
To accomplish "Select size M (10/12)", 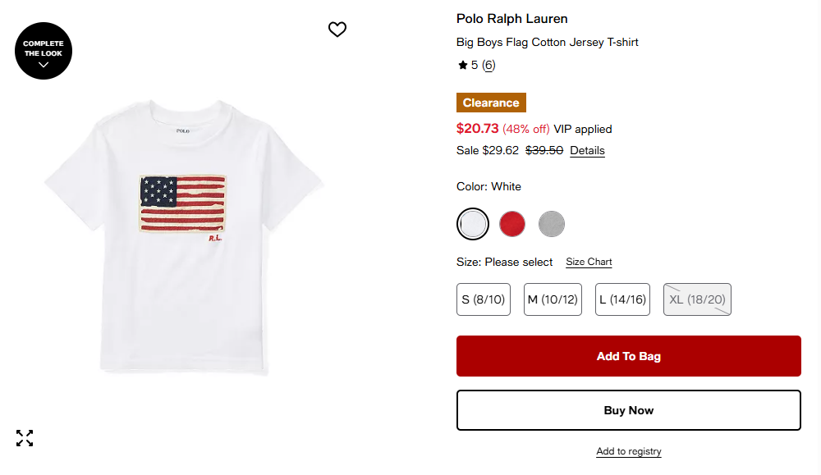I will pyautogui.click(x=552, y=299).
